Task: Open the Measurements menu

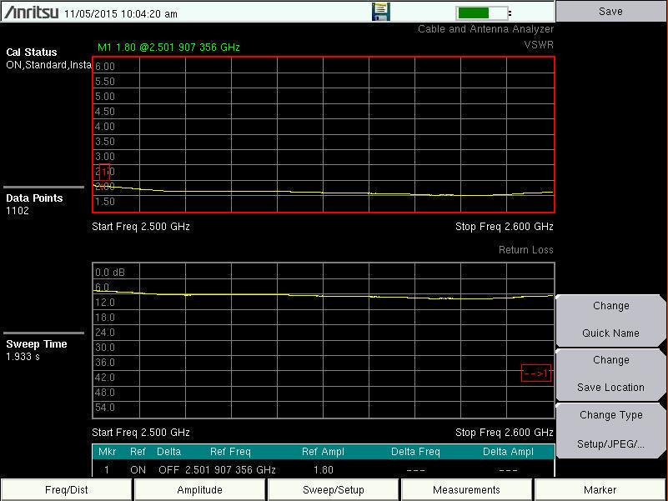Action: coord(466,489)
